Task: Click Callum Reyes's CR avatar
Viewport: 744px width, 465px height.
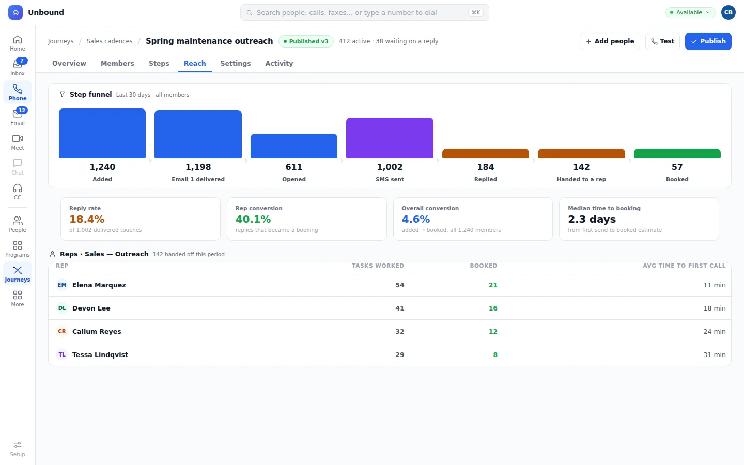Action: coord(62,331)
